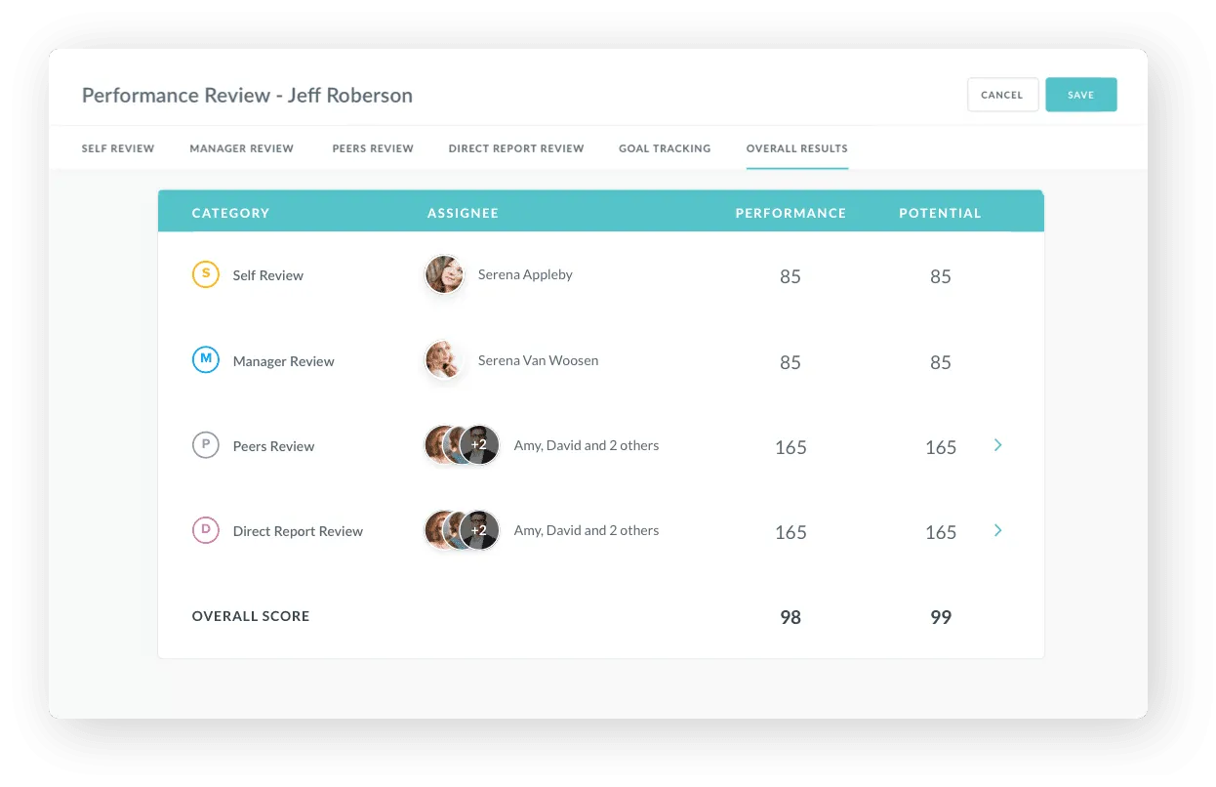Click Direct Report performance score 165
Viewport: 1216px width, 787px height.
click(790, 532)
